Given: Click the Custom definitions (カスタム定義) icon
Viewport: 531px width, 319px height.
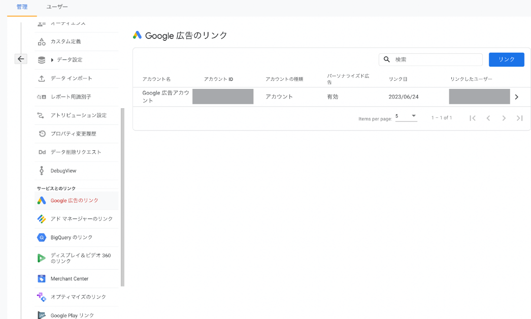Looking at the screenshot, I should tap(41, 42).
